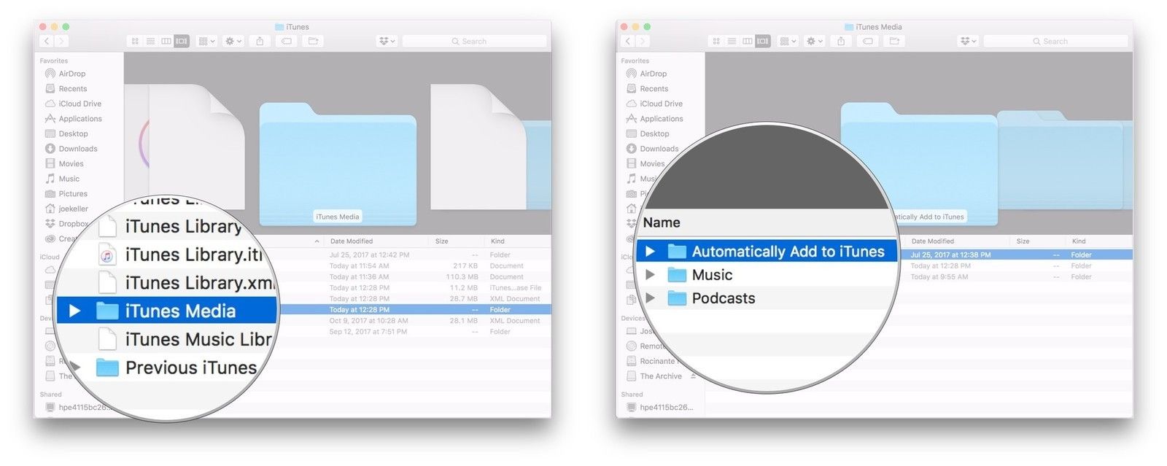Sort by Date Modified in iTunes window

[x=352, y=241]
